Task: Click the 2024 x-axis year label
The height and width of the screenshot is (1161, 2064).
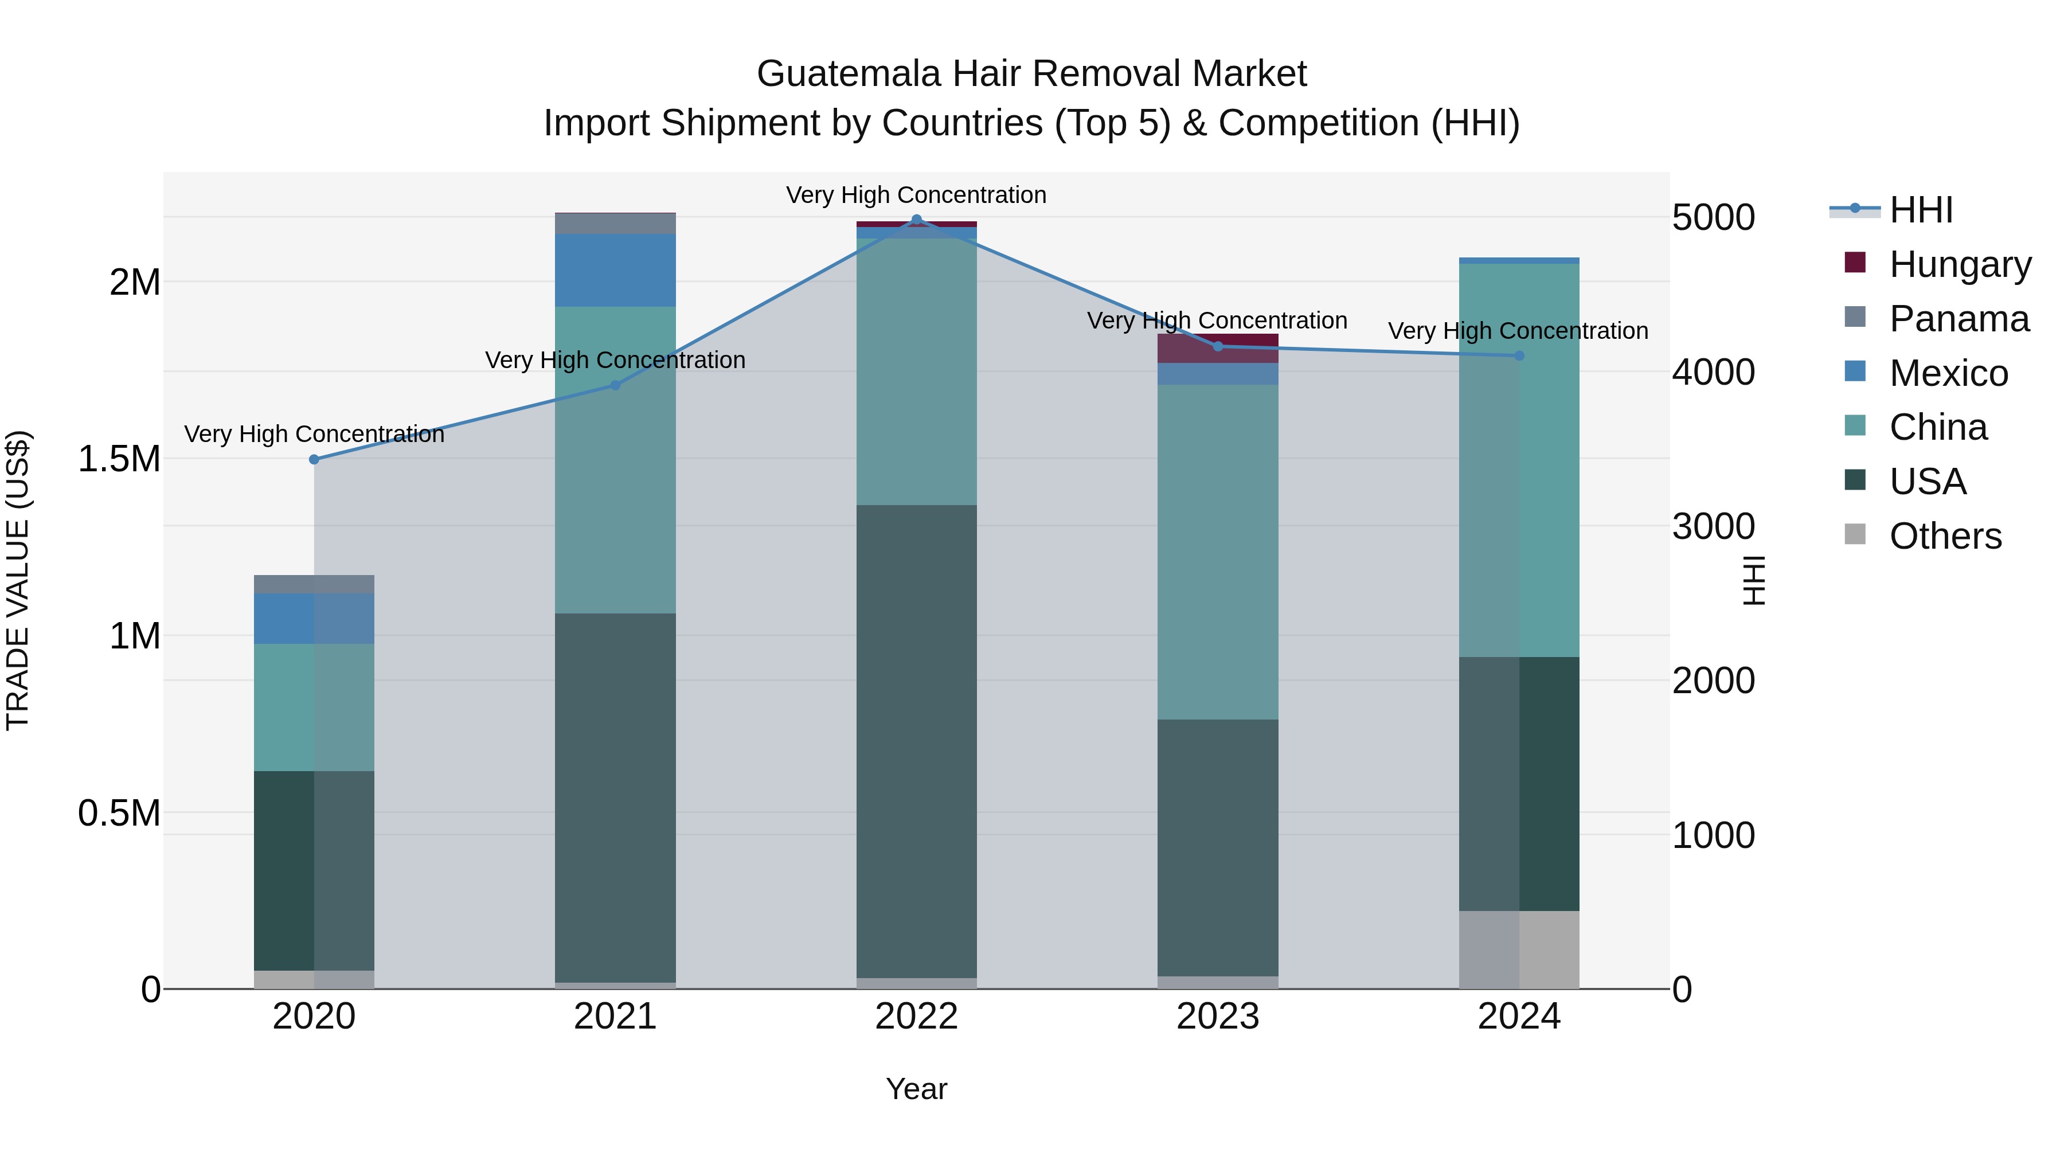Action: click(1519, 1017)
